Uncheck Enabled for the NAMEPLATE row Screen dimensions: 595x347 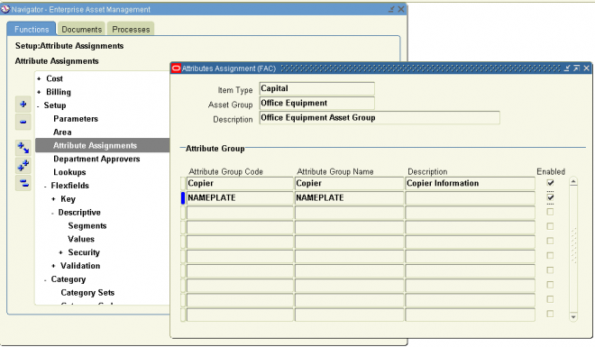pos(550,197)
